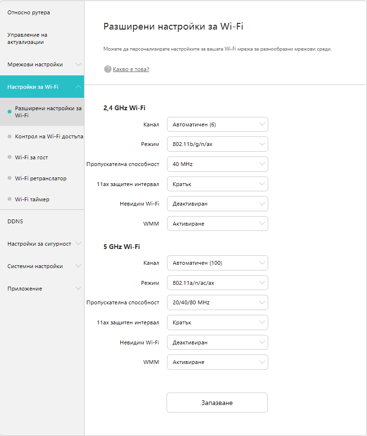Open the Автоматичен (100) channel dropdown
Viewport: 367px width, 436px height.
pyautogui.click(x=217, y=263)
